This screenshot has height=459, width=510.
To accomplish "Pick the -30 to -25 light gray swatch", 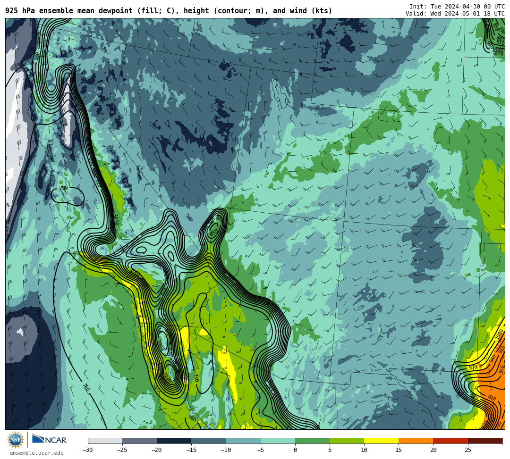I will (105, 441).
